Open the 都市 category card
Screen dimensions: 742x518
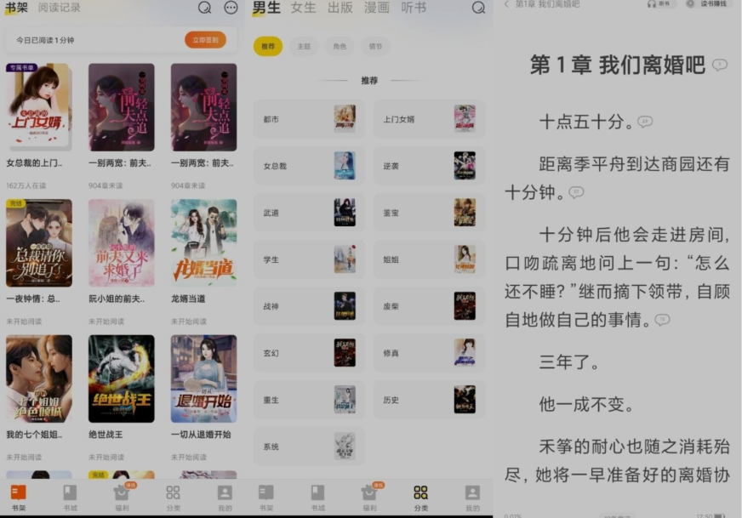tap(309, 119)
